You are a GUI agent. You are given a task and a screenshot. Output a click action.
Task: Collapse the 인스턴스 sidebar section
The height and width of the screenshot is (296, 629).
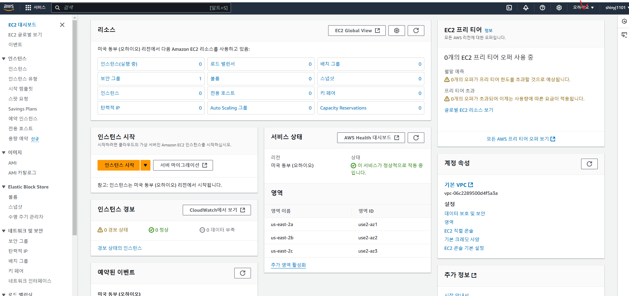point(4,59)
